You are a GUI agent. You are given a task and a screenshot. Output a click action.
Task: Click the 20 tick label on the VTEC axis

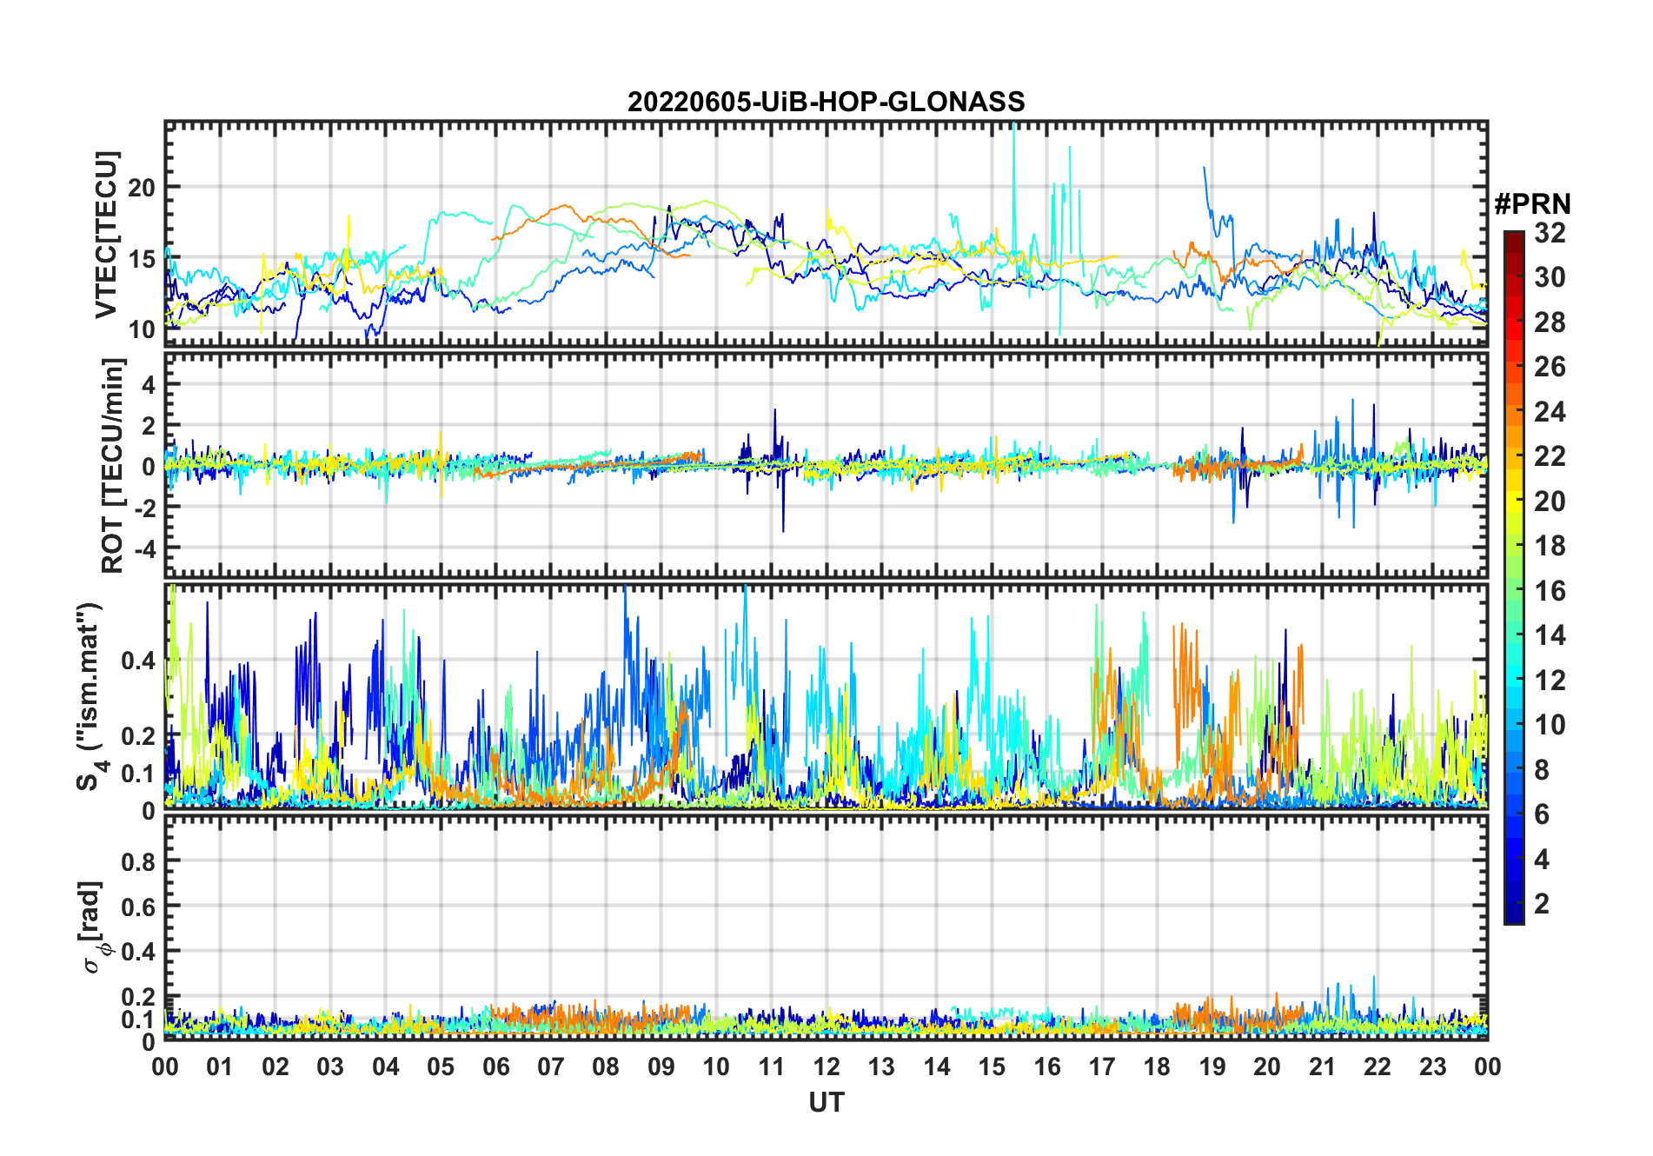click(x=142, y=188)
